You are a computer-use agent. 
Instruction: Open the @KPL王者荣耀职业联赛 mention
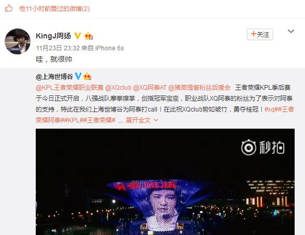click(69, 88)
